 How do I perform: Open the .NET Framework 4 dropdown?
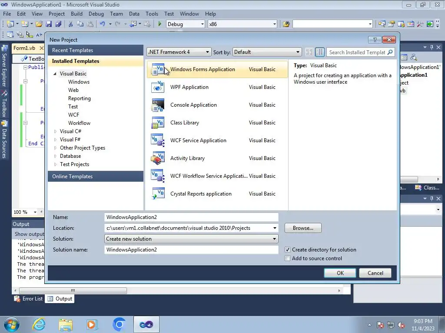(179, 52)
